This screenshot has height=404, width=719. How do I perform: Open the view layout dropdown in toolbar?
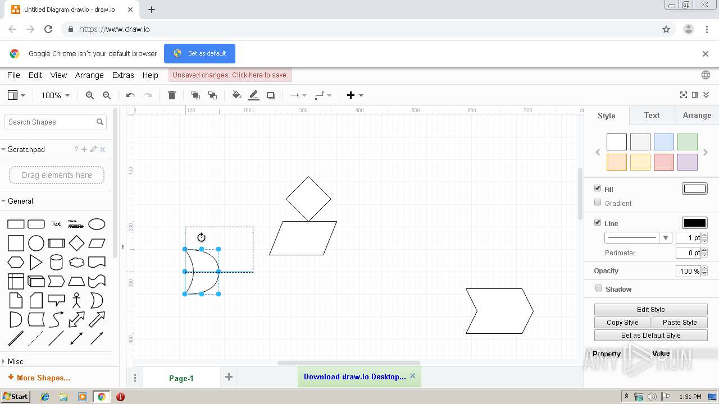tap(16, 95)
